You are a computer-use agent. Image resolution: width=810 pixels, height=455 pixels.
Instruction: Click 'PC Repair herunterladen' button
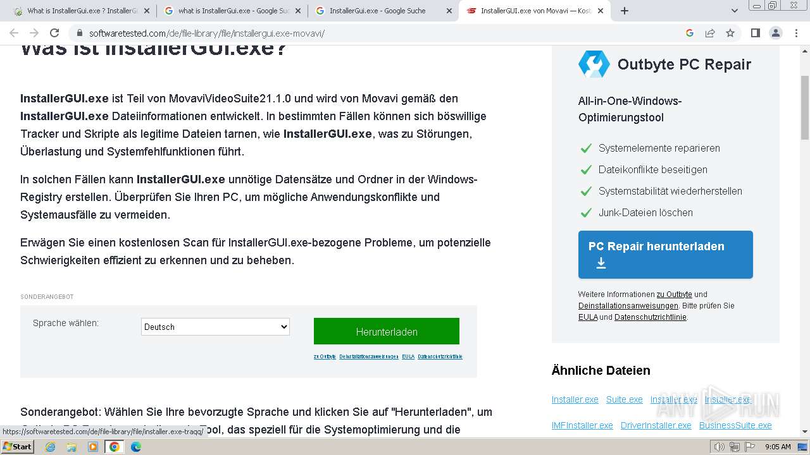666,255
